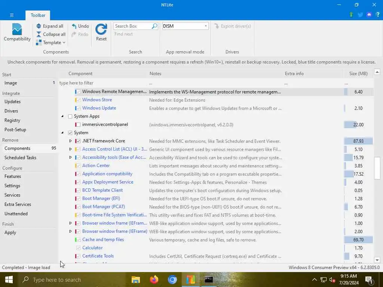The height and width of the screenshot is (287, 383).
Task: Show hidden tray icons chevron
Action: (314, 280)
